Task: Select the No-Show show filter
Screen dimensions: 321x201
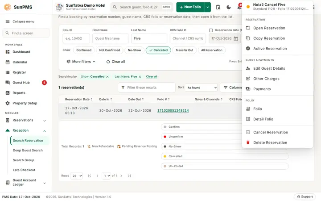Action: 134,50
